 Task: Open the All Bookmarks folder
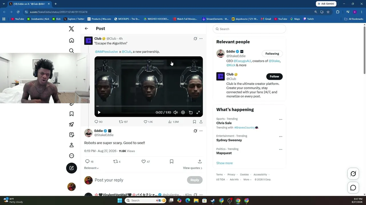pos(354,19)
